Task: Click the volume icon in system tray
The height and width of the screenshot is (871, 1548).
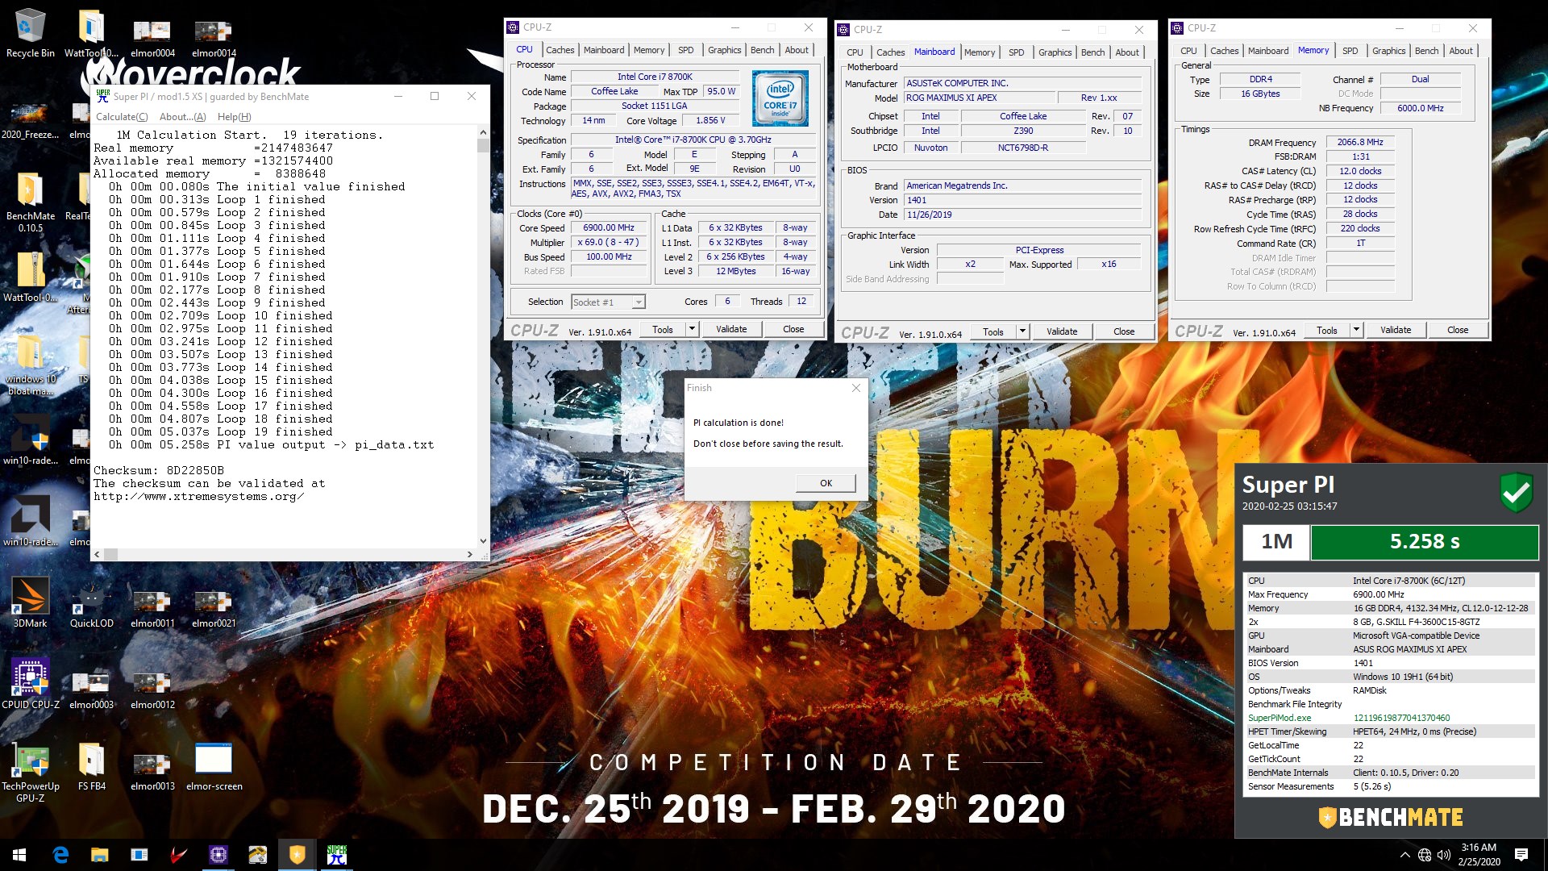Action: tap(1444, 855)
